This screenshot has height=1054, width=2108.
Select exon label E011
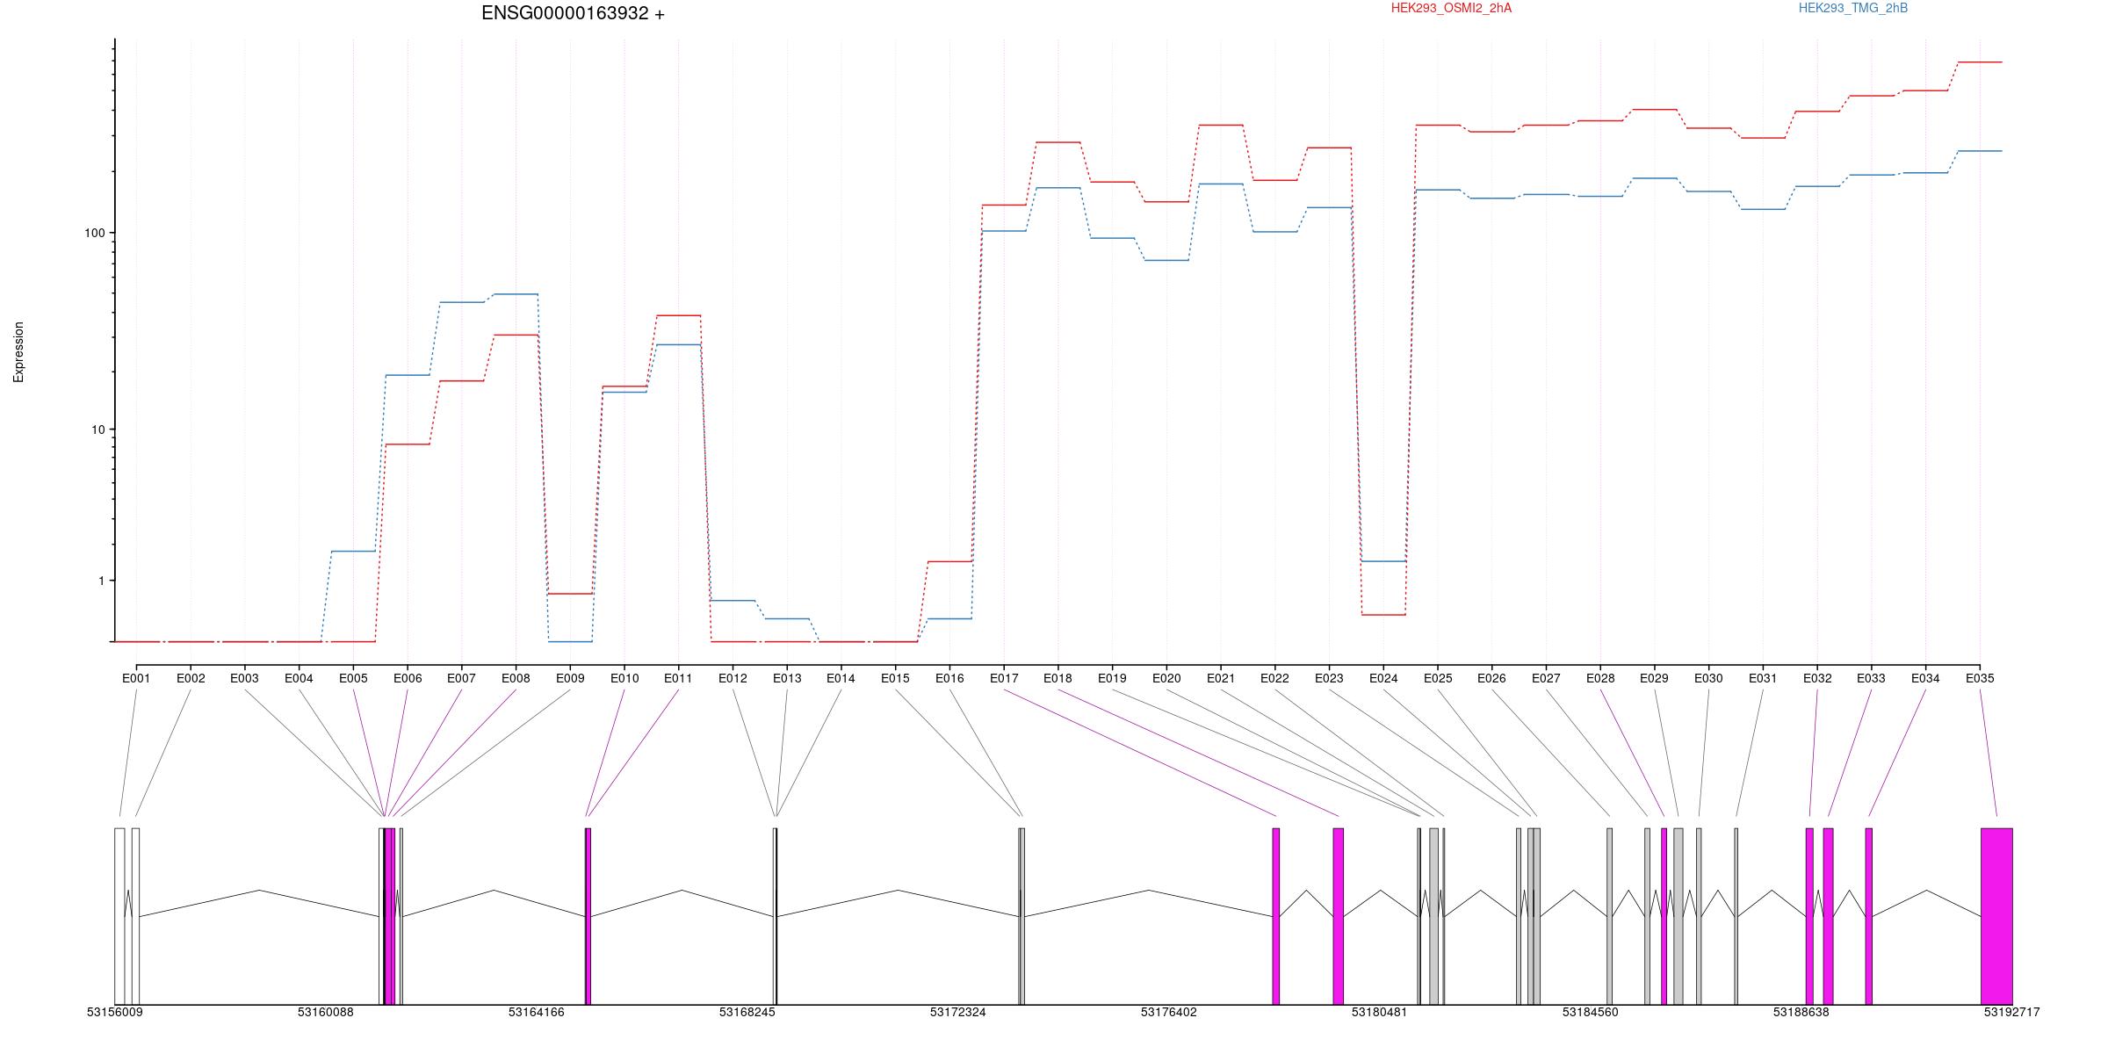pos(678,678)
